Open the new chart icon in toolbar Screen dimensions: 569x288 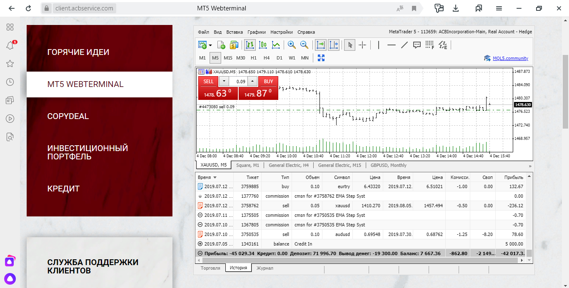pyautogui.click(x=203, y=45)
